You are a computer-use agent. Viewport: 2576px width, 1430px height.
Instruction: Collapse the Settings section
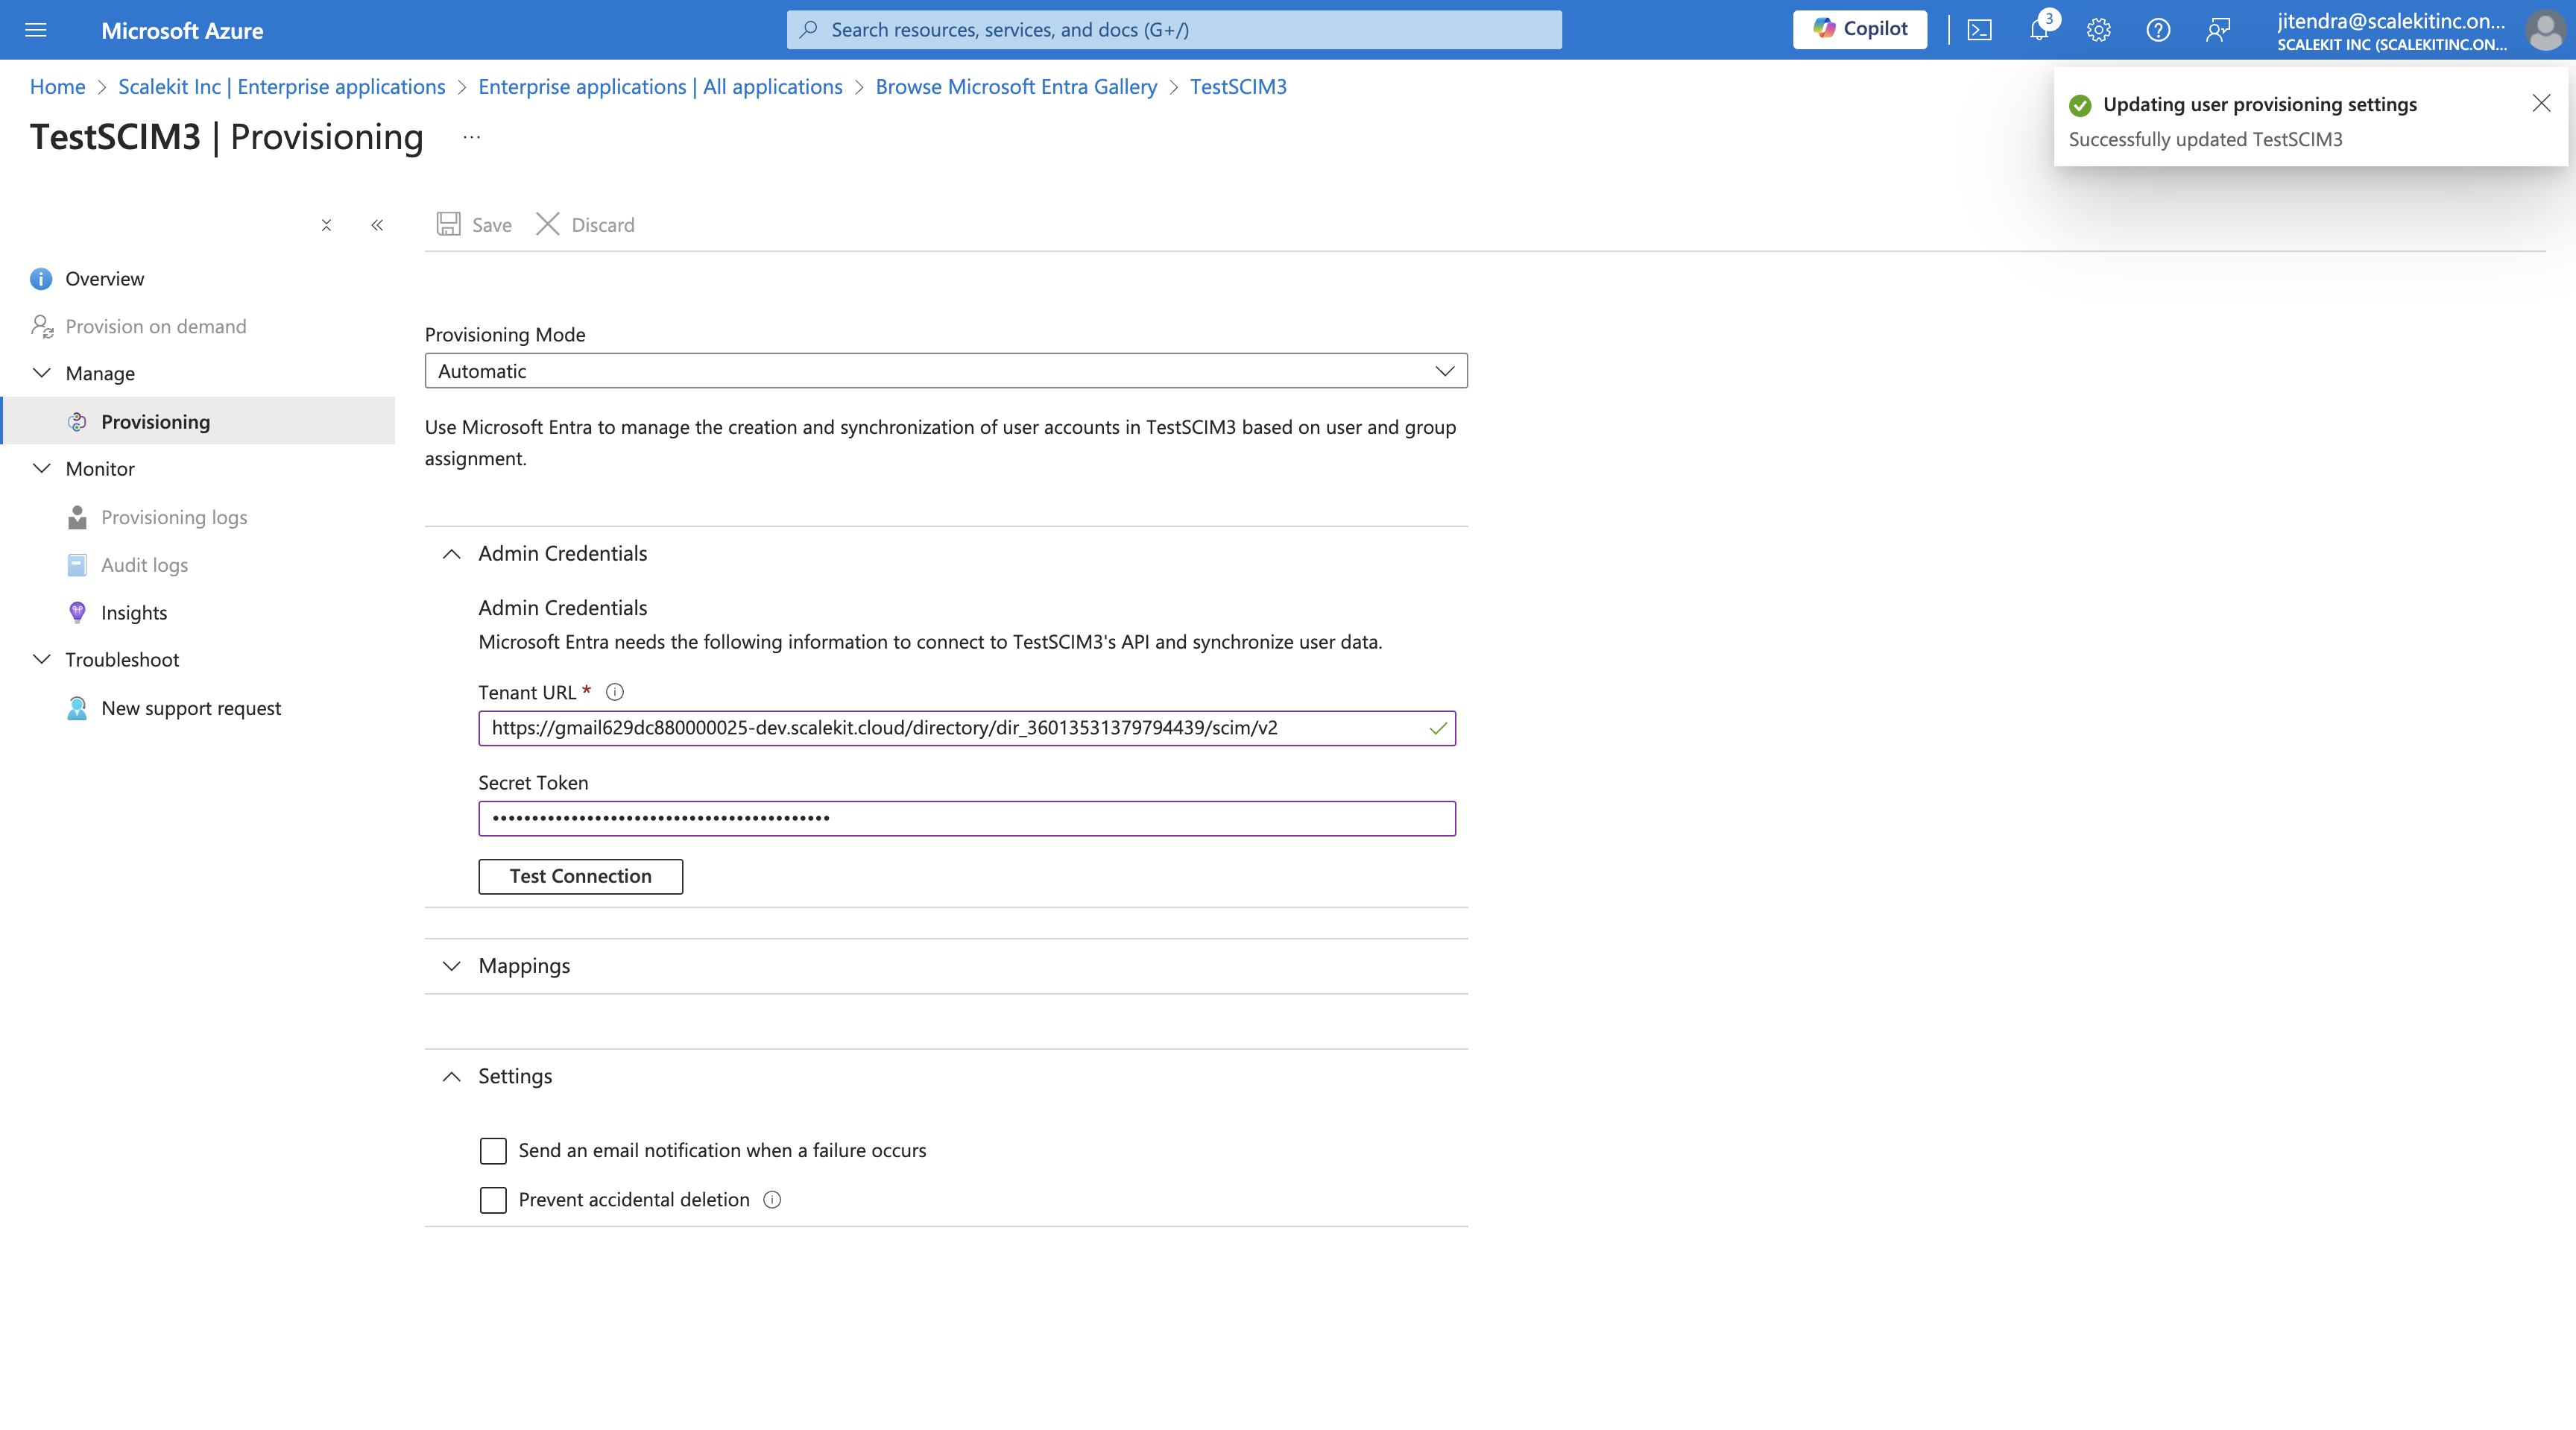tap(451, 1076)
